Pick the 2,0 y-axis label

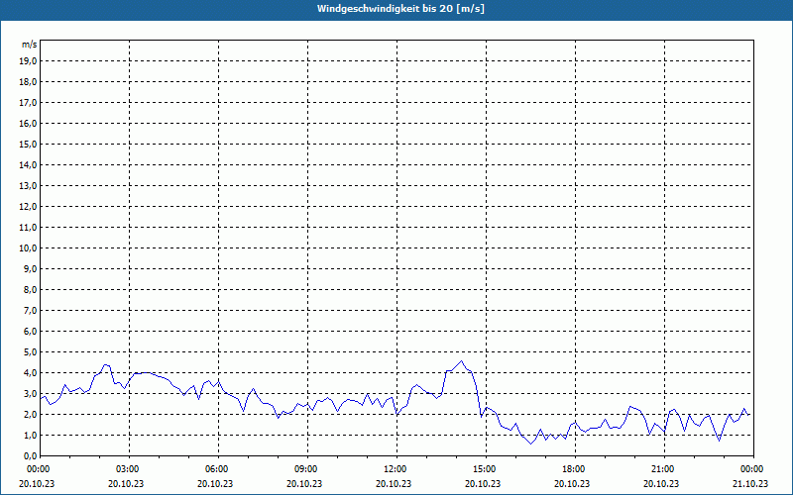coord(30,414)
